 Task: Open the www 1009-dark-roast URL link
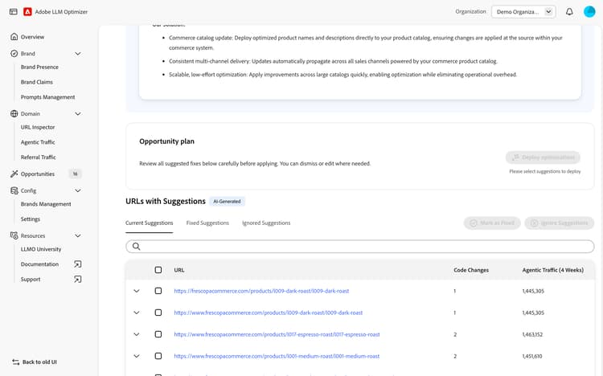click(268, 313)
